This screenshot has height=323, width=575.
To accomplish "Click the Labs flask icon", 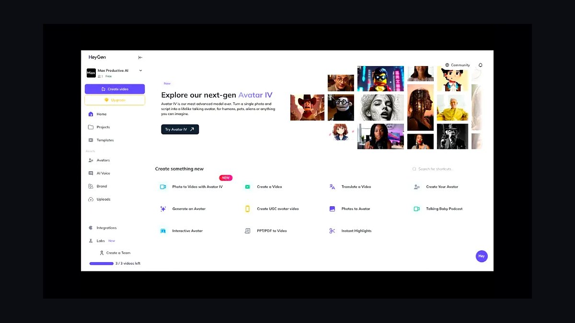I will [x=91, y=241].
